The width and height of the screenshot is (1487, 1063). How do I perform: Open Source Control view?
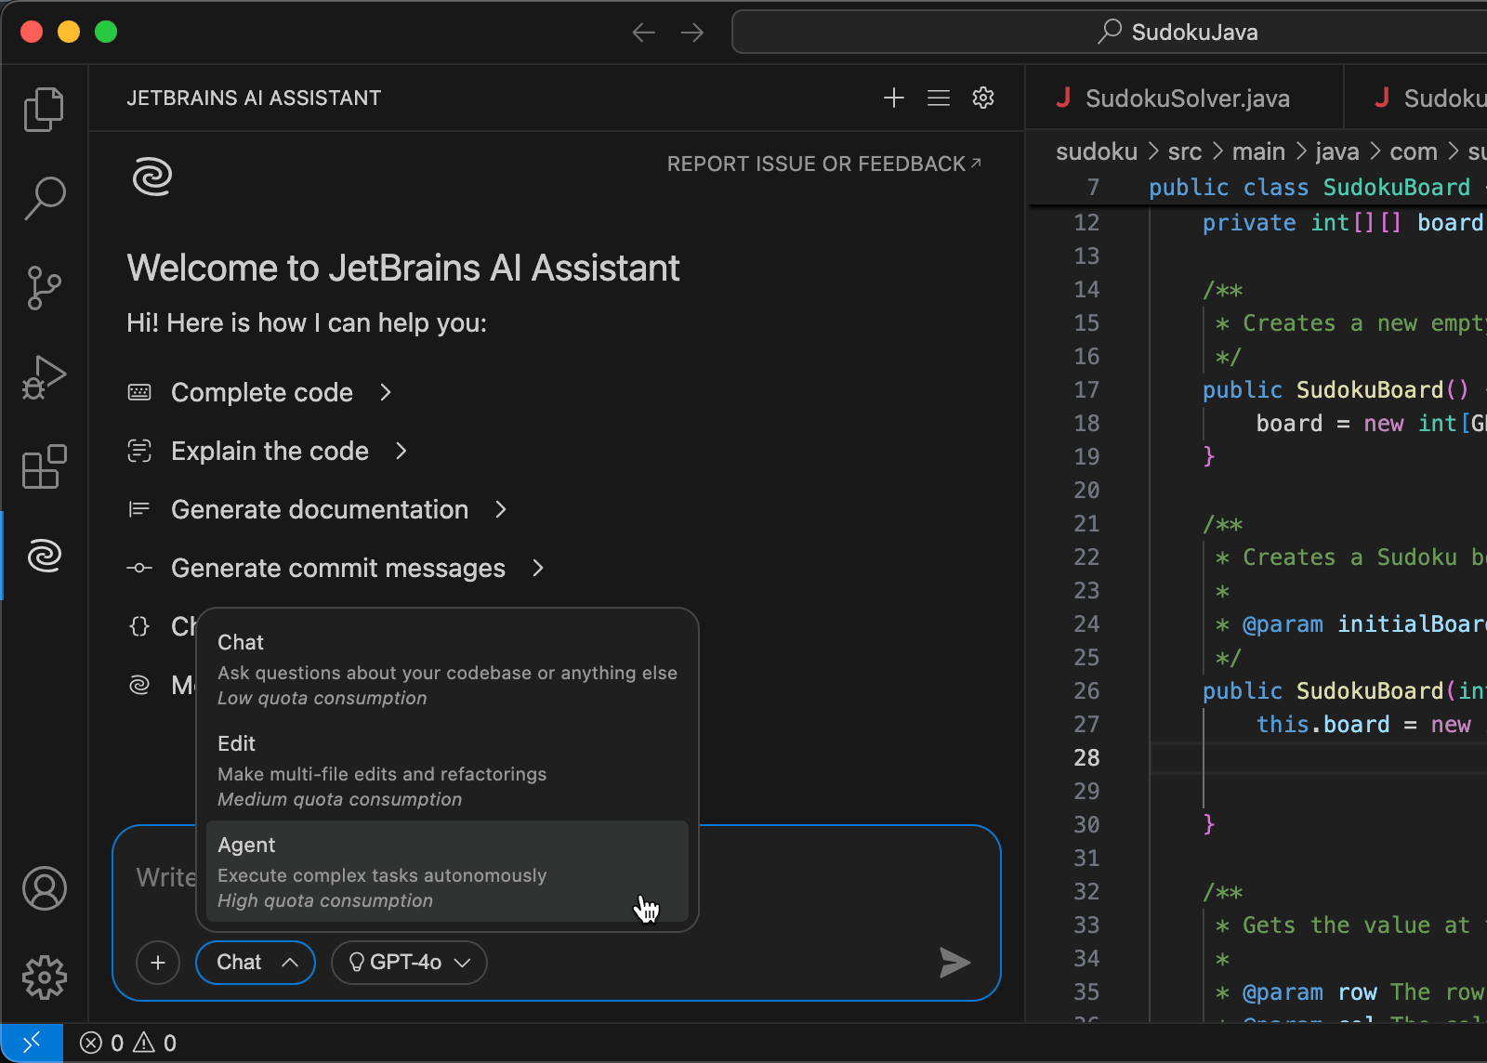44,288
